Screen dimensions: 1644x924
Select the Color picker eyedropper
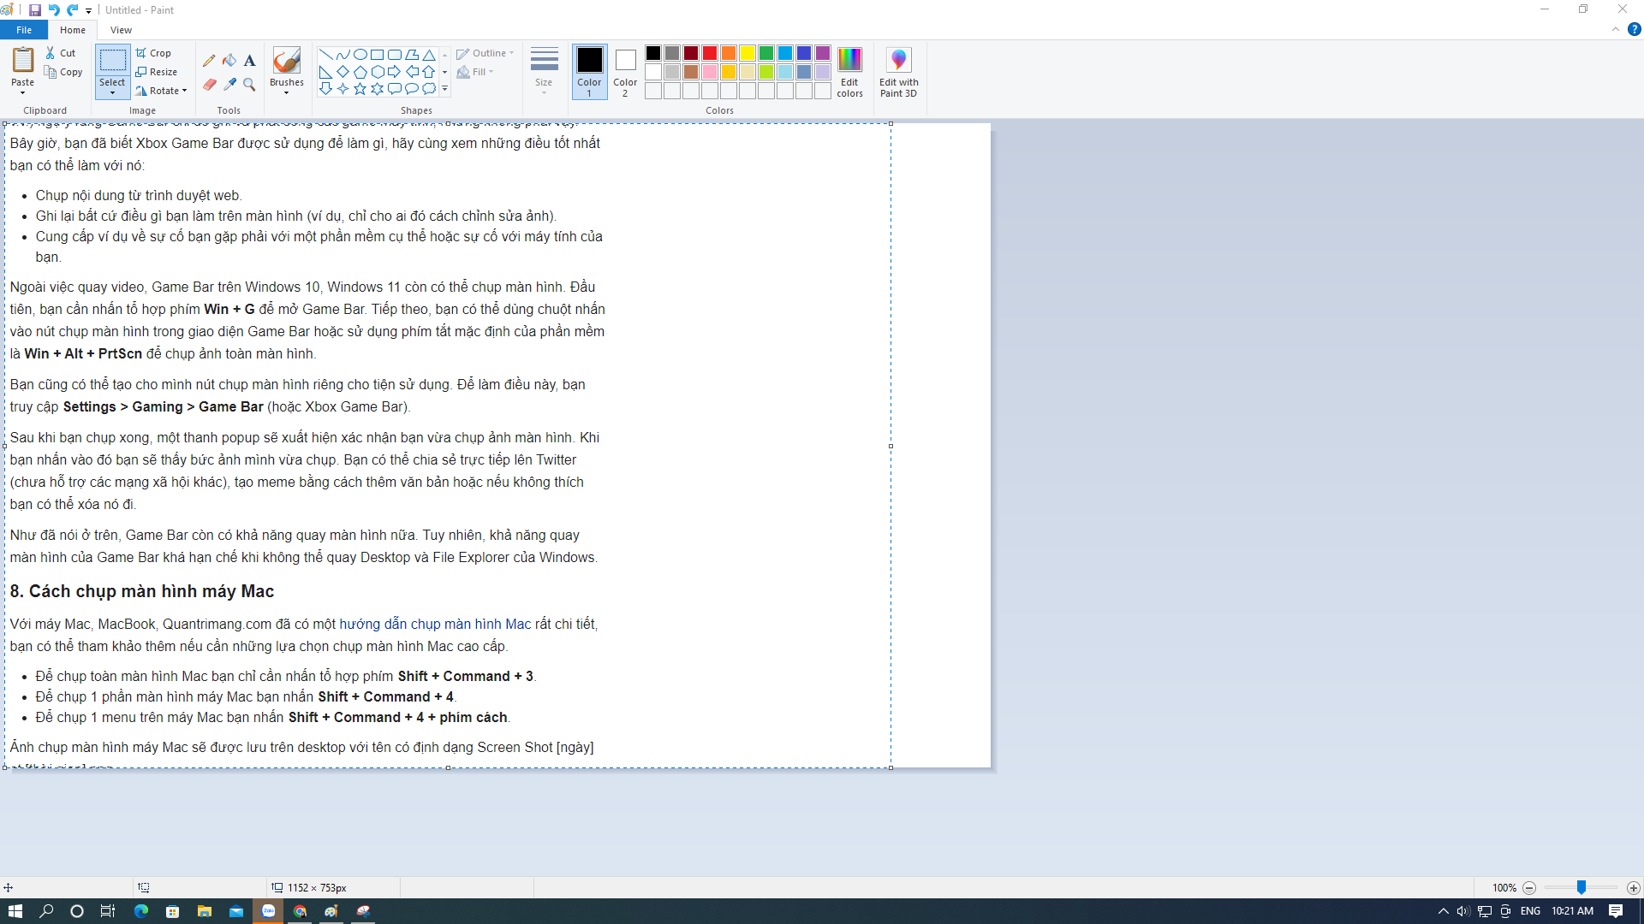229,85
